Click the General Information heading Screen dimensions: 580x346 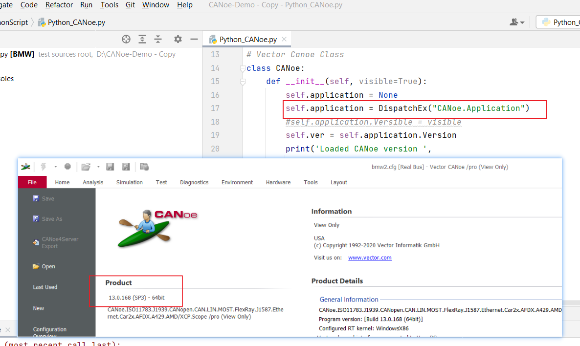click(x=349, y=300)
